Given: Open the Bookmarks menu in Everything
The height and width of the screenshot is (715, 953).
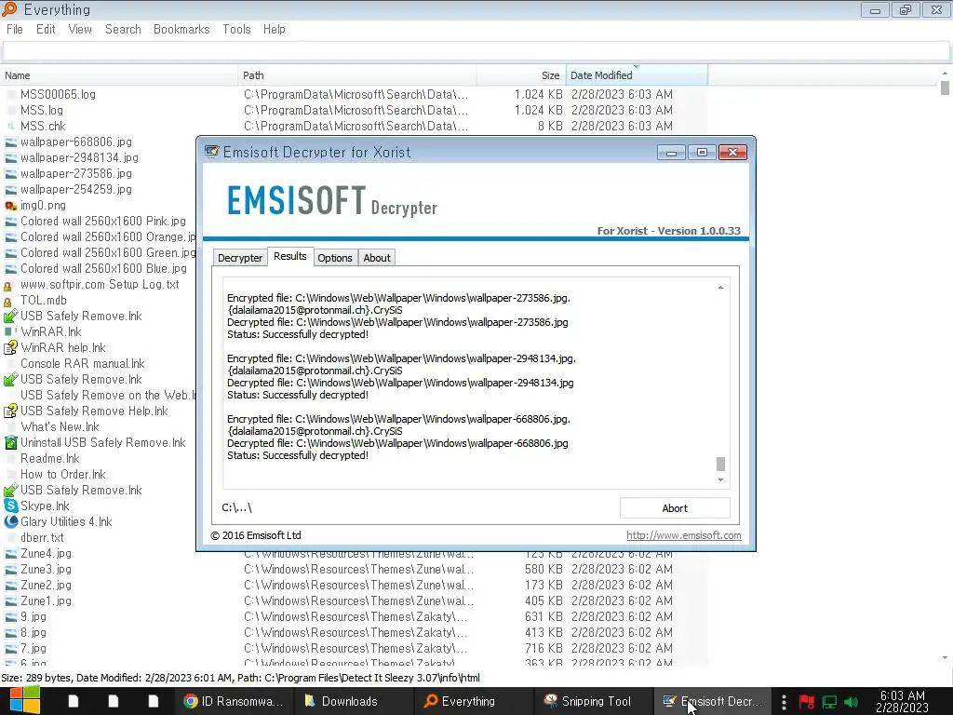Looking at the screenshot, I should click(181, 29).
